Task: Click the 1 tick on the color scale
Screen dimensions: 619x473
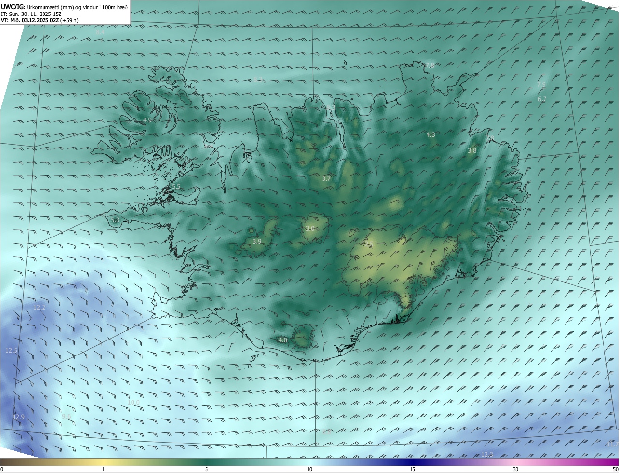Action: pos(103,469)
